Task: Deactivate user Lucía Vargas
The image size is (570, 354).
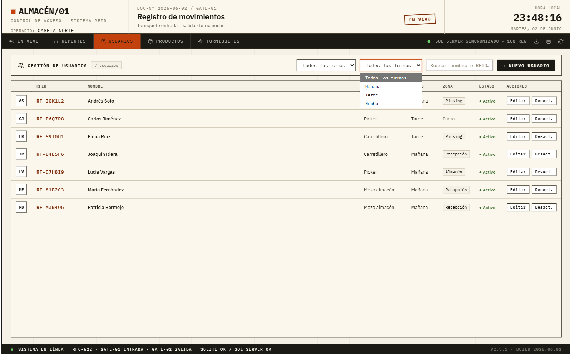Action: tap(544, 172)
